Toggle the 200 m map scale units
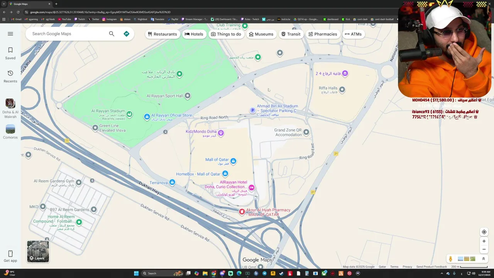Viewport: 494px width, 278px height. click(469, 267)
